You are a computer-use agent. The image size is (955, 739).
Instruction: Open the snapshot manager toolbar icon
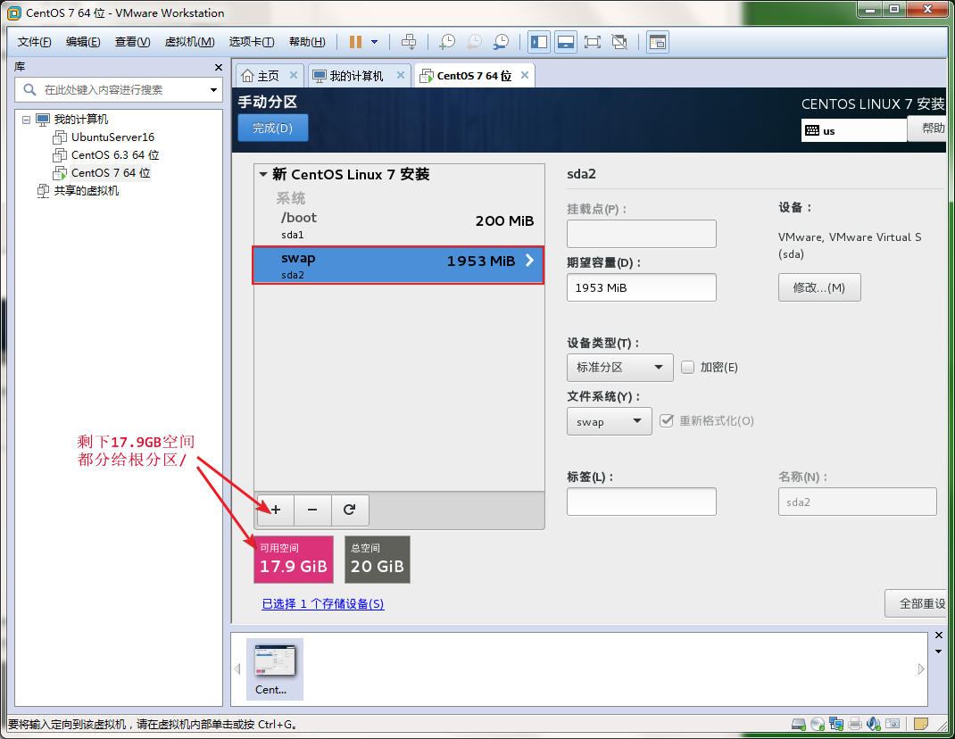point(502,42)
